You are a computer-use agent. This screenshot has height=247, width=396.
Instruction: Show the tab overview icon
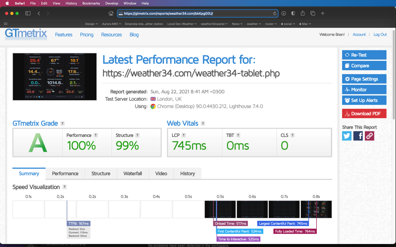pyautogui.click(x=313, y=13)
